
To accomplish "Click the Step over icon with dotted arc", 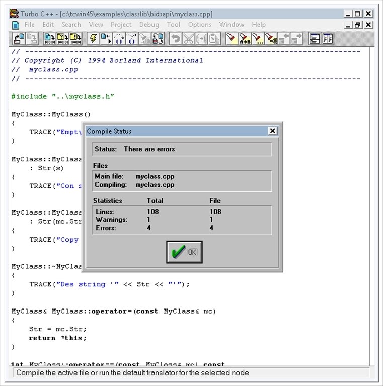I will pyautogui.click(x=119, y=39).
